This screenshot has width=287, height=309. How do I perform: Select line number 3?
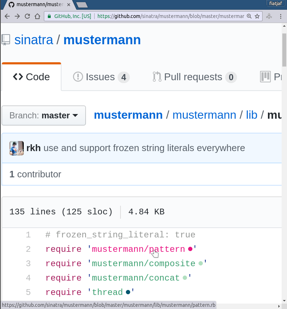pyautogui.click(x=28, y=263)
